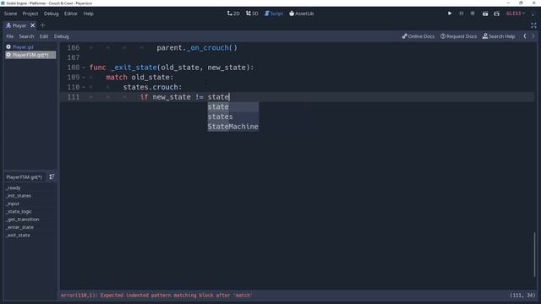This screenshot has width=541, height=304.
Task: Open GLES3 renderer dropdown
Action: (x=516, y=14)
